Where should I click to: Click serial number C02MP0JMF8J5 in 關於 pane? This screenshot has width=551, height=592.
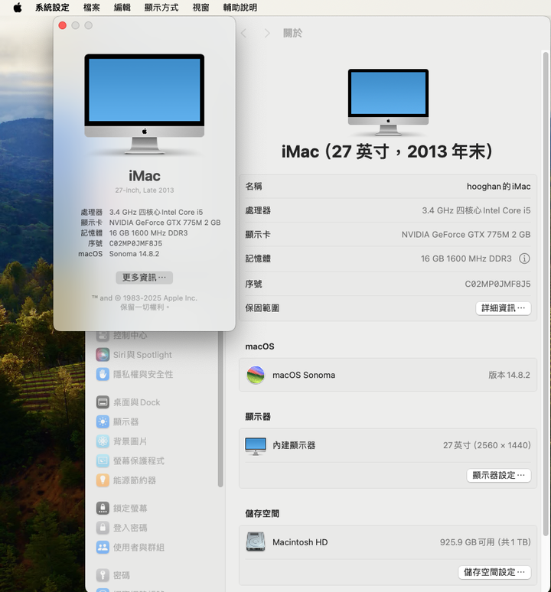[x=497, y=284]
